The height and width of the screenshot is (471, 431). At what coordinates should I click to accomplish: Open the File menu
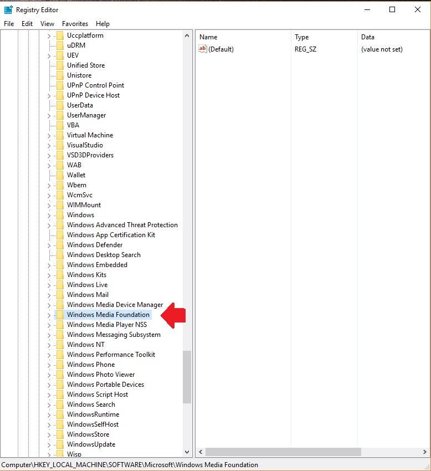pos(9,24)
